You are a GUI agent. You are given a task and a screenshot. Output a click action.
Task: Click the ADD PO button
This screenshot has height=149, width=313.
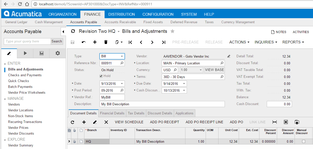point(236,122)
